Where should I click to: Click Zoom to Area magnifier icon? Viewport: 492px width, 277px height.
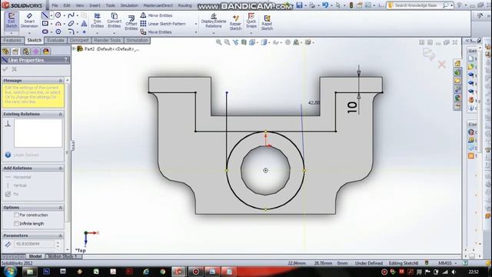click(x=227, y=42)
